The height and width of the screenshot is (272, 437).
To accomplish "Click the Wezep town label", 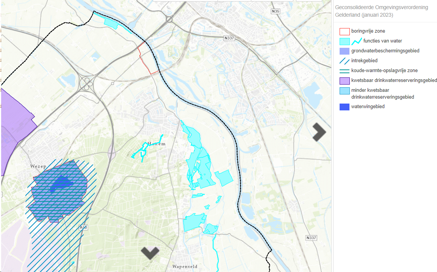I will 38,166.
